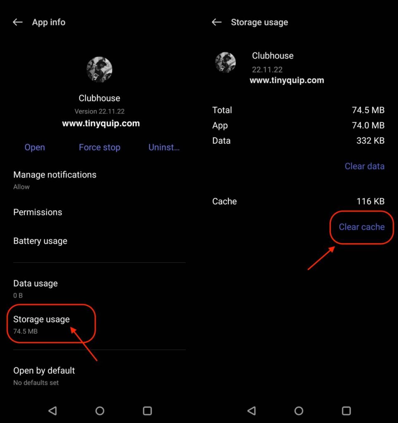Tap Clear cache for Clubhouse
The width and height of the screenshot is (398, 423).
362,227
